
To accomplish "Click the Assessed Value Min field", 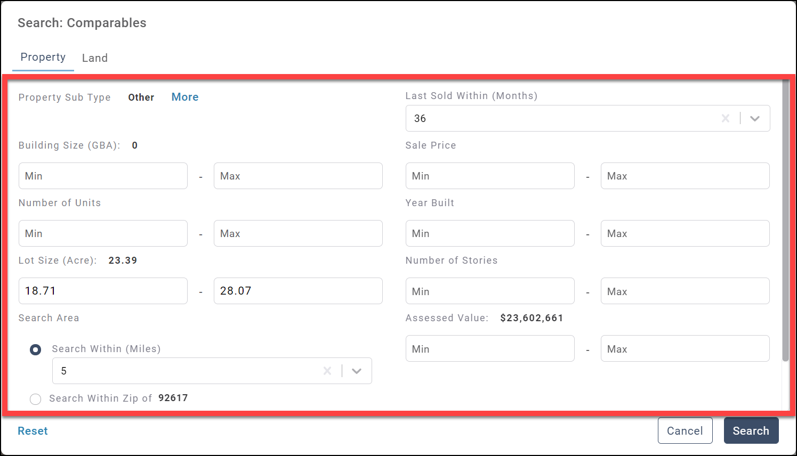I will click(489, 349).
